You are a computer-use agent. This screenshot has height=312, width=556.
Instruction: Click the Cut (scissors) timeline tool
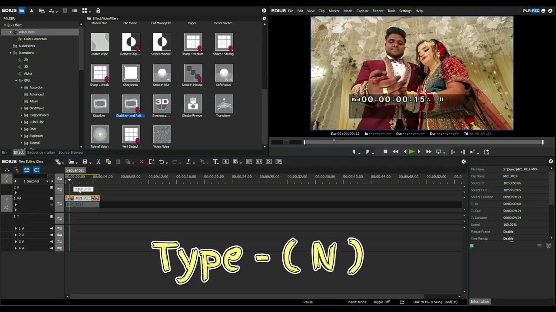(x=99, y=162)
